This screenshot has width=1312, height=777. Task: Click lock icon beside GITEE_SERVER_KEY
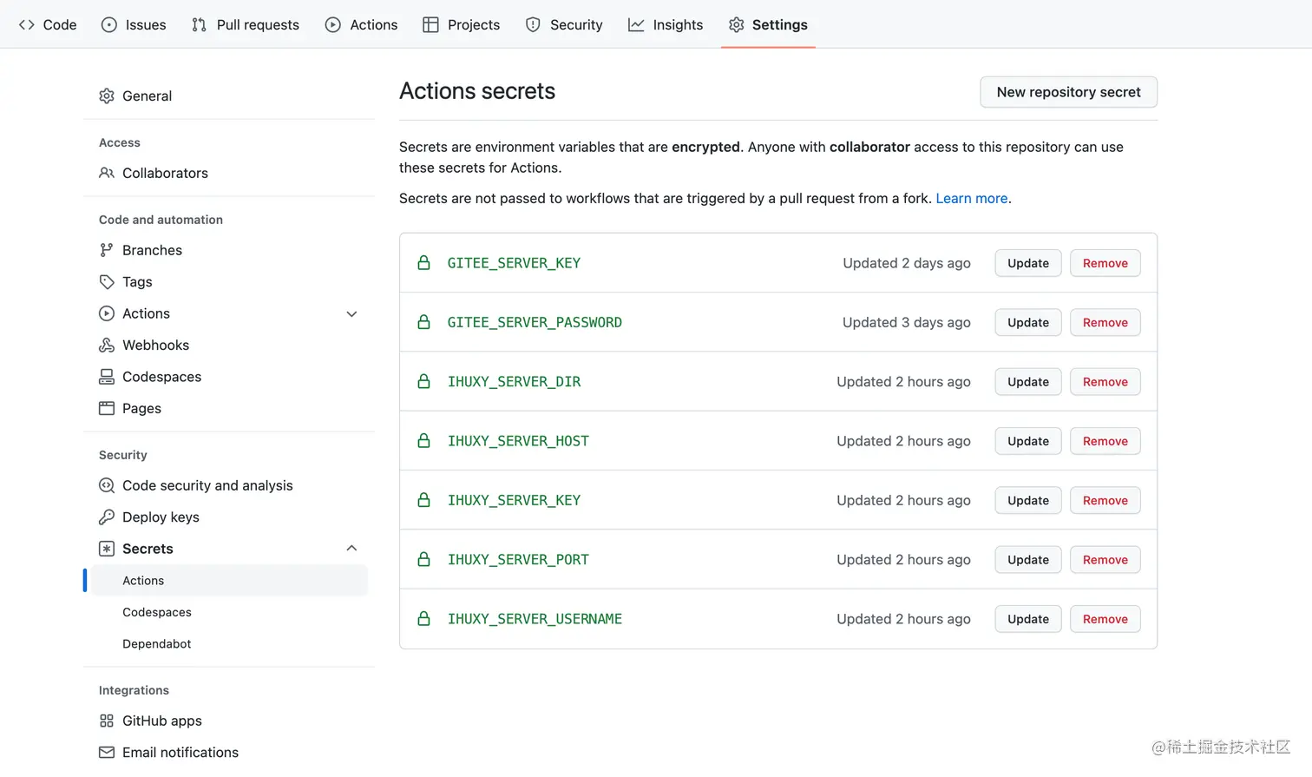424,263
